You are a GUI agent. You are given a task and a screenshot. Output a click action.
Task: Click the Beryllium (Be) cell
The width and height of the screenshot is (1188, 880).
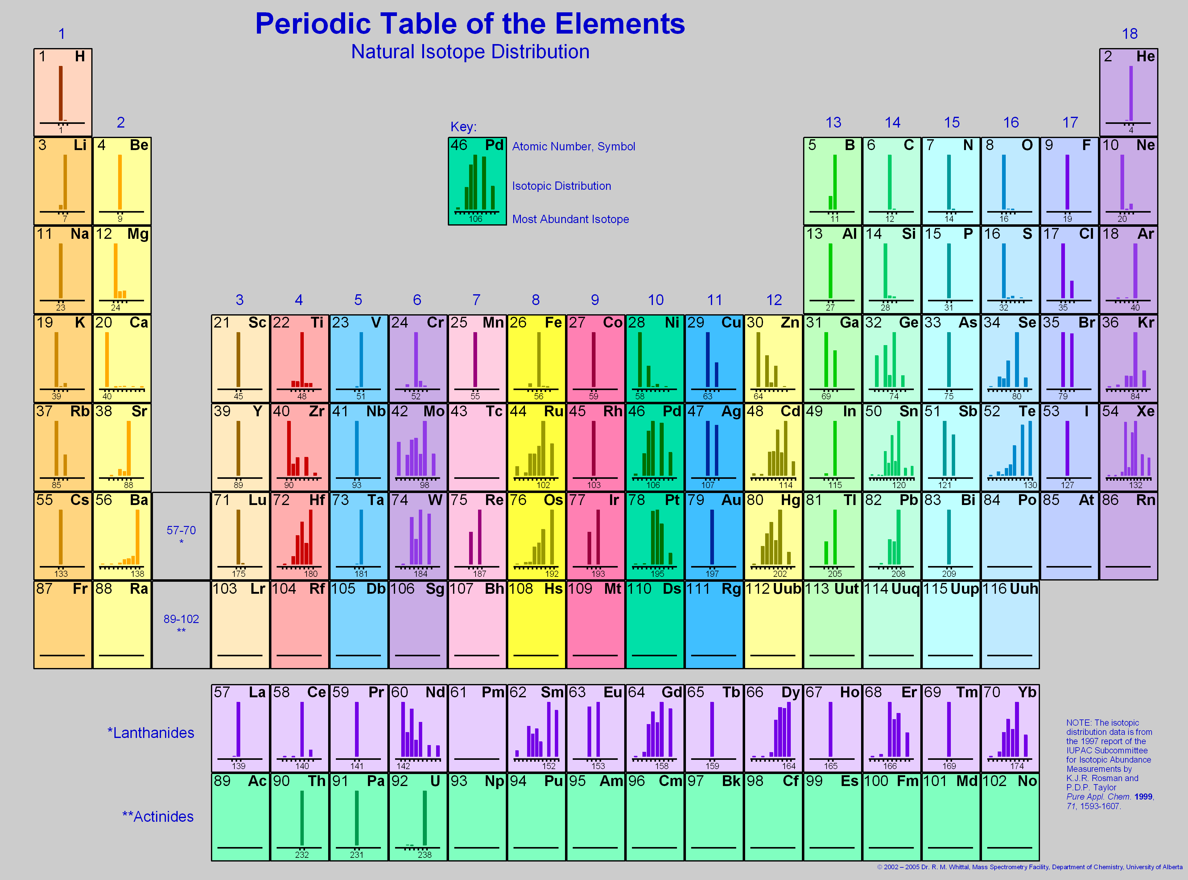(x=122, y=181)
